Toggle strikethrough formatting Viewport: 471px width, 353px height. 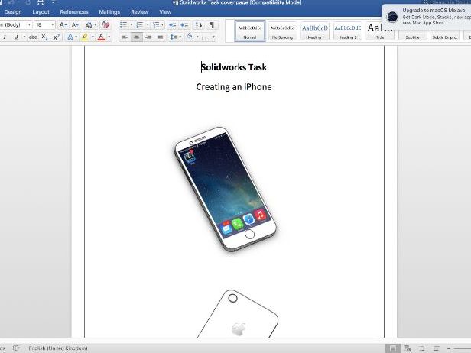[33, 37]
